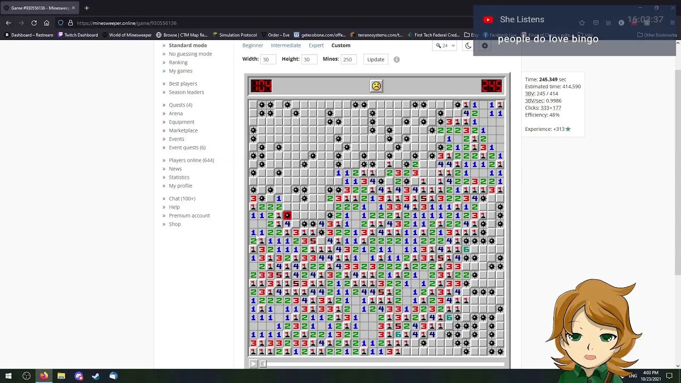This screenshot has height=383, width=681.
Task: Open the Help page
Action: pyautogui.click(x=174, y=207)
